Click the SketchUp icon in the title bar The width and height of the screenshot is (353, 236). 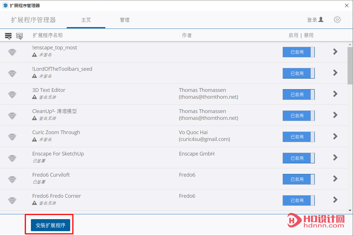pos(5,5)
